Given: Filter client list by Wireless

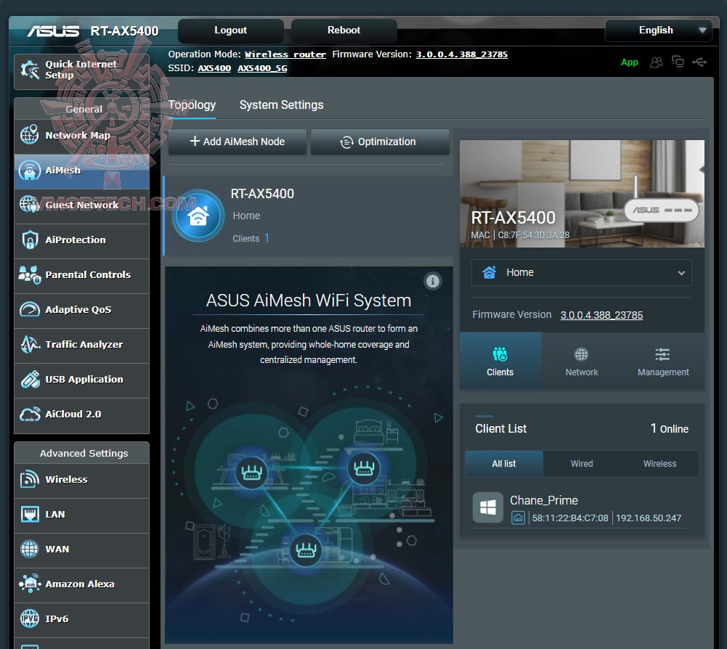Looking at the screenshot, I should point(659,464).
